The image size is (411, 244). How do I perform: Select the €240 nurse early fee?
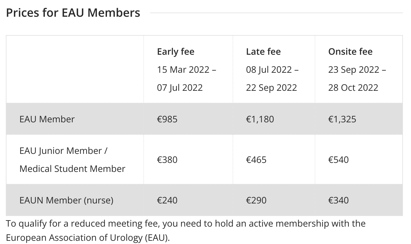[167, 200]
